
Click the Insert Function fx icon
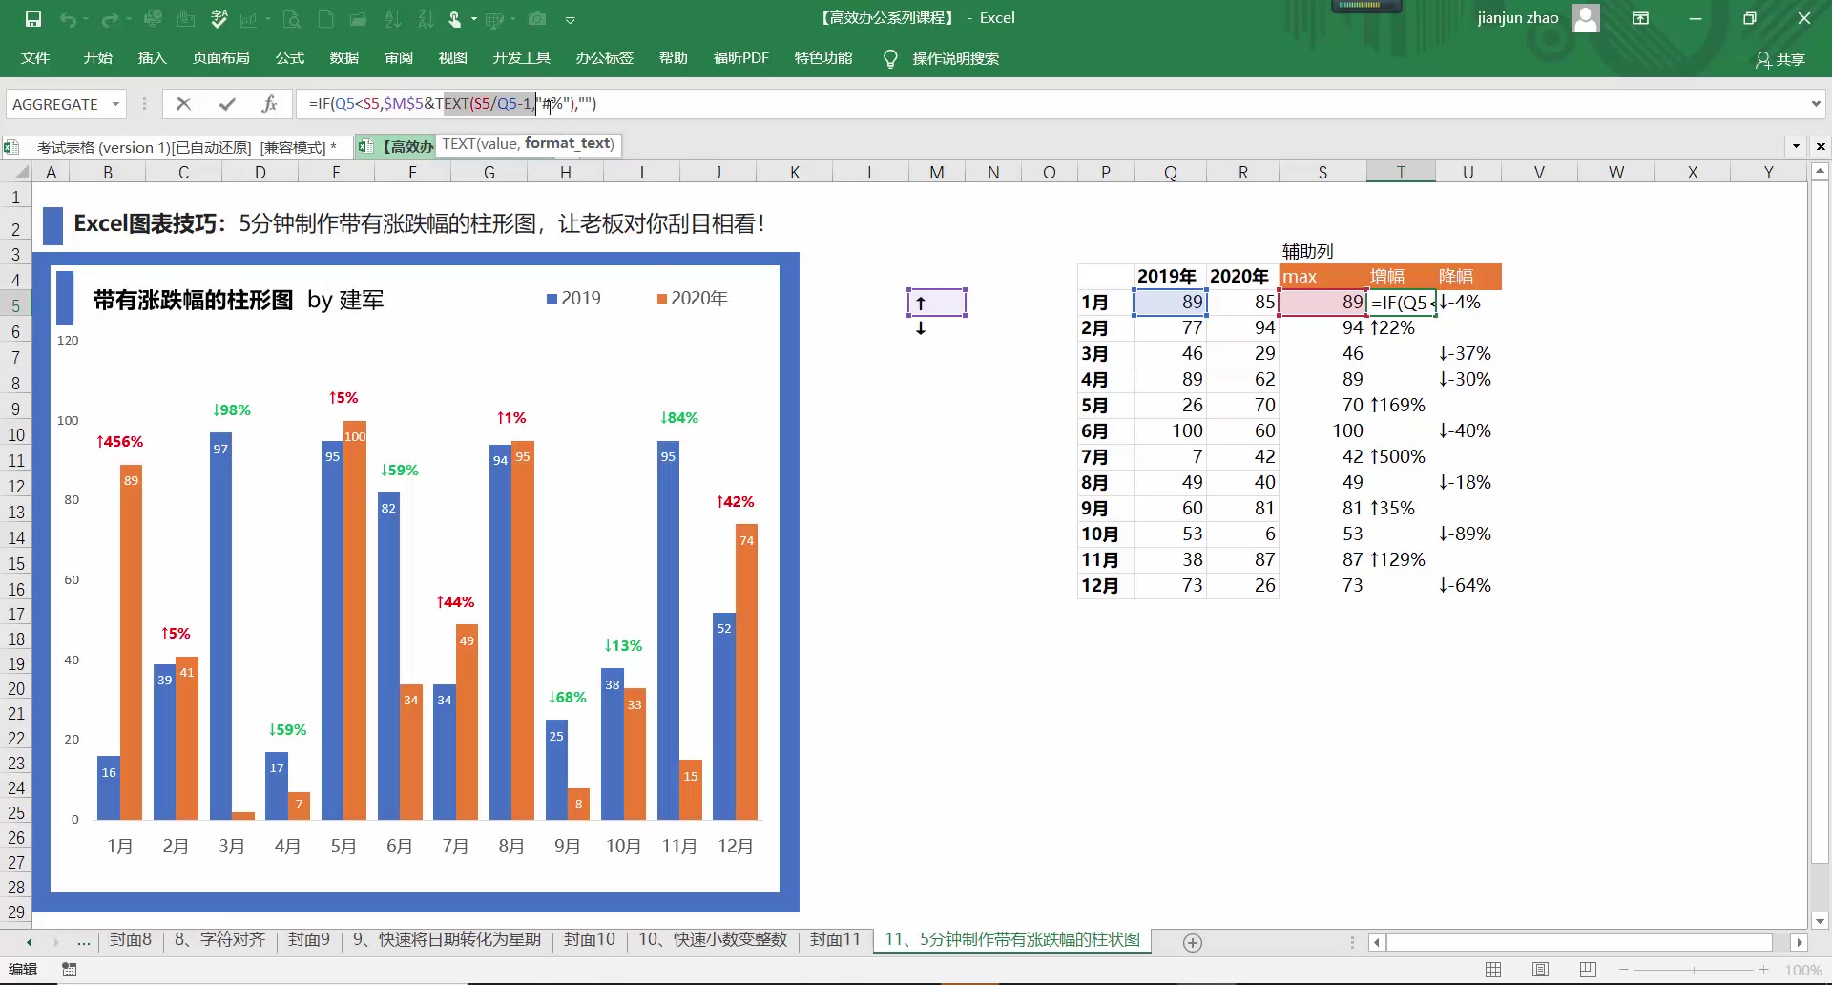[x=269, y=104]
